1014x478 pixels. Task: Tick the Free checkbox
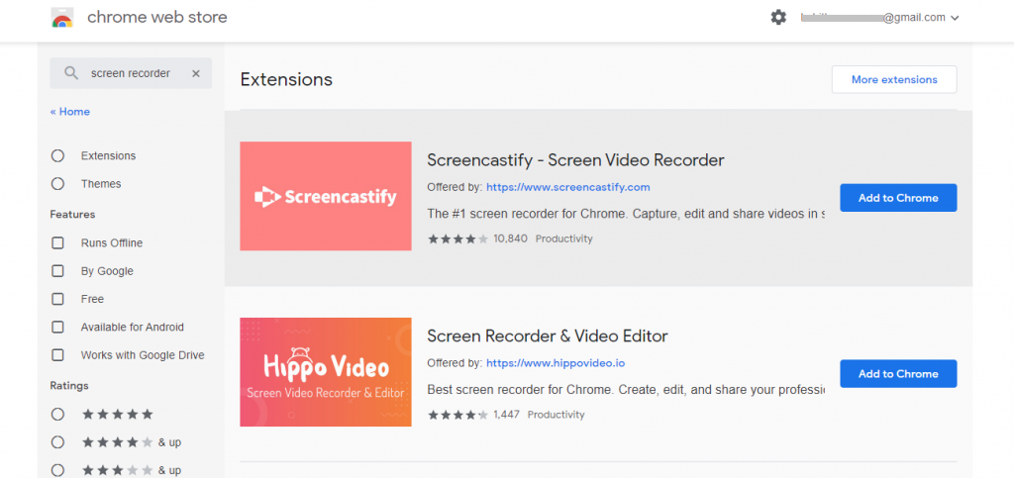pos(57,299)
